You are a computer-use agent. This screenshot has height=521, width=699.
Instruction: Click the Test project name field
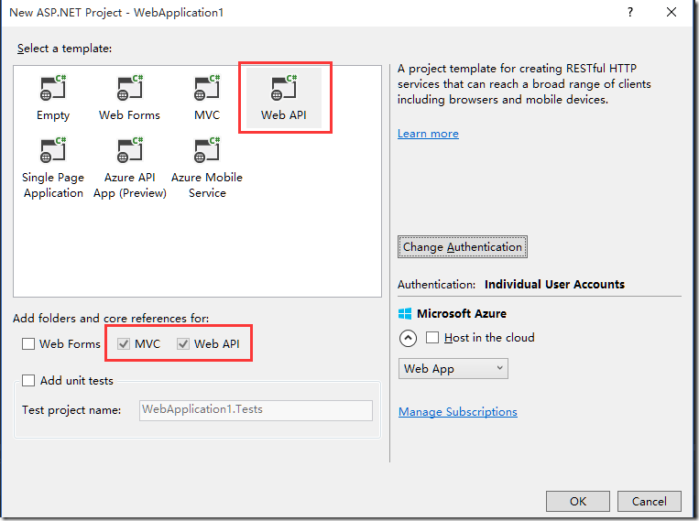(x=256, y=410)
